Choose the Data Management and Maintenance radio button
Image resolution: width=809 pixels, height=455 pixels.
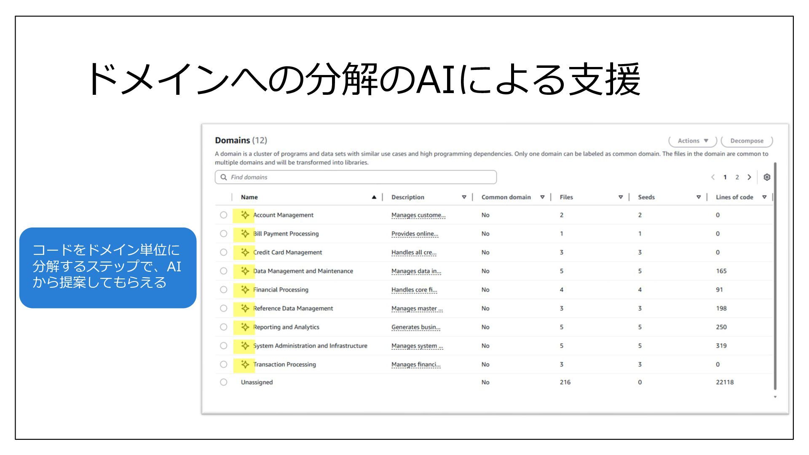[223, 271]
